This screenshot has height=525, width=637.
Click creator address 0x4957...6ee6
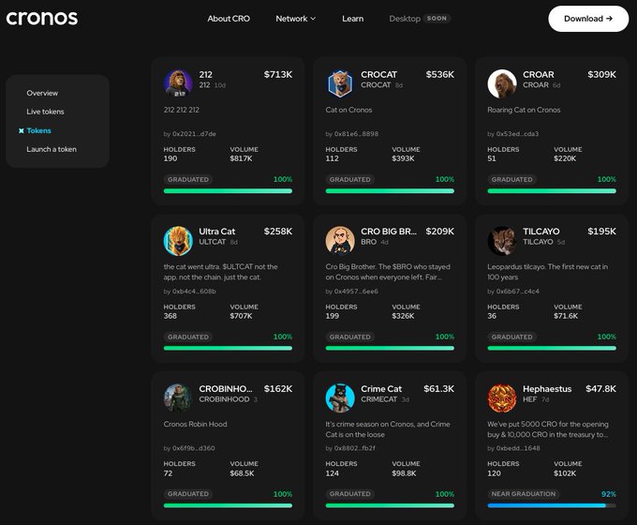pos(356,292)
